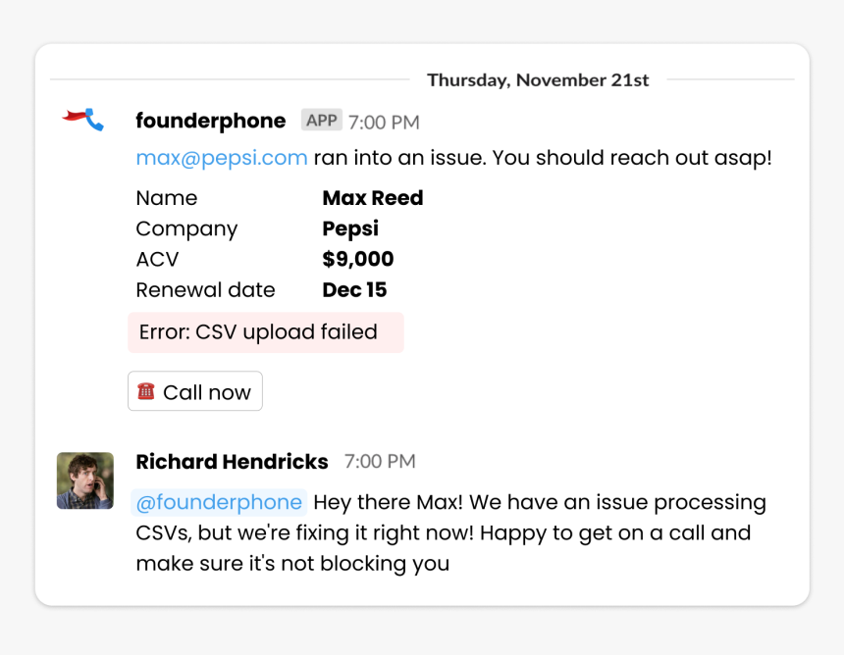Click Richard's message timestamp 7:00 PM
Image resolution: width=844 pixels, height=655 pixels.
pyautogui.click(x=380, y=462)
